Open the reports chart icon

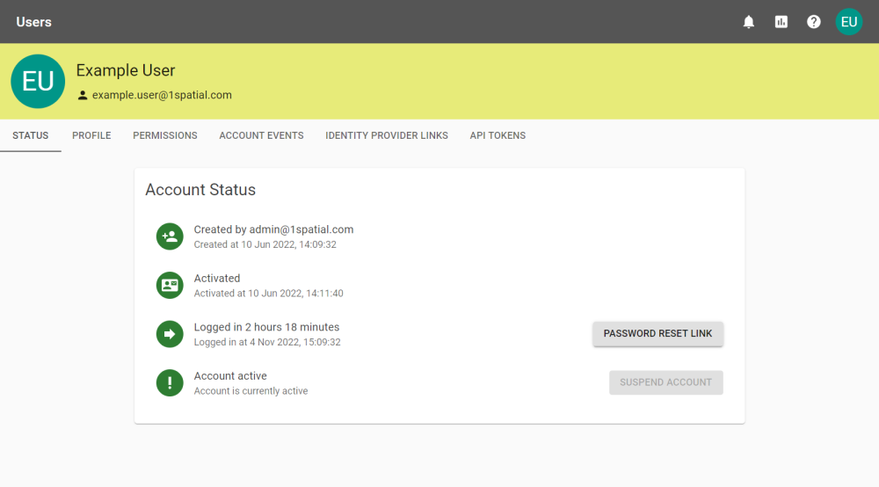tap(781, 22)
